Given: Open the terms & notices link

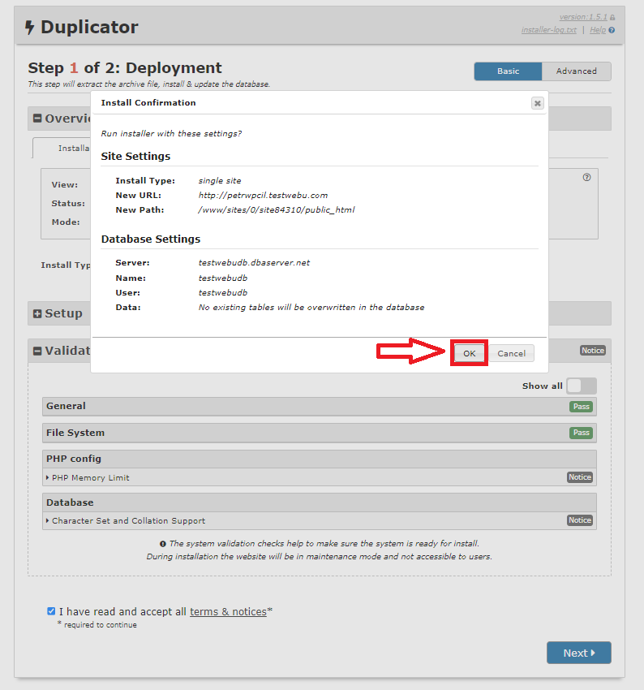Looking at the screenshot, I should (x=228, y=611).
